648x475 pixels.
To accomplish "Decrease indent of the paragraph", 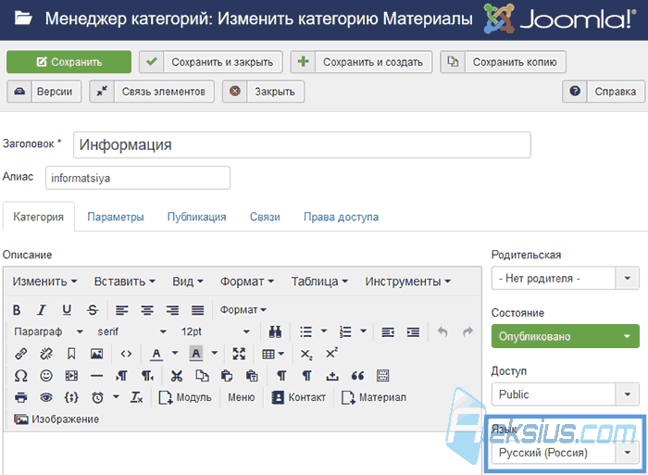I will [388, 331].
